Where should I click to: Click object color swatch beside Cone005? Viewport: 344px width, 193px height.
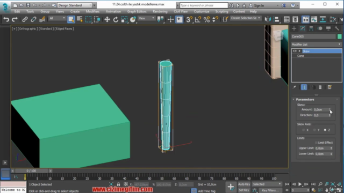(x=339, y=36)
